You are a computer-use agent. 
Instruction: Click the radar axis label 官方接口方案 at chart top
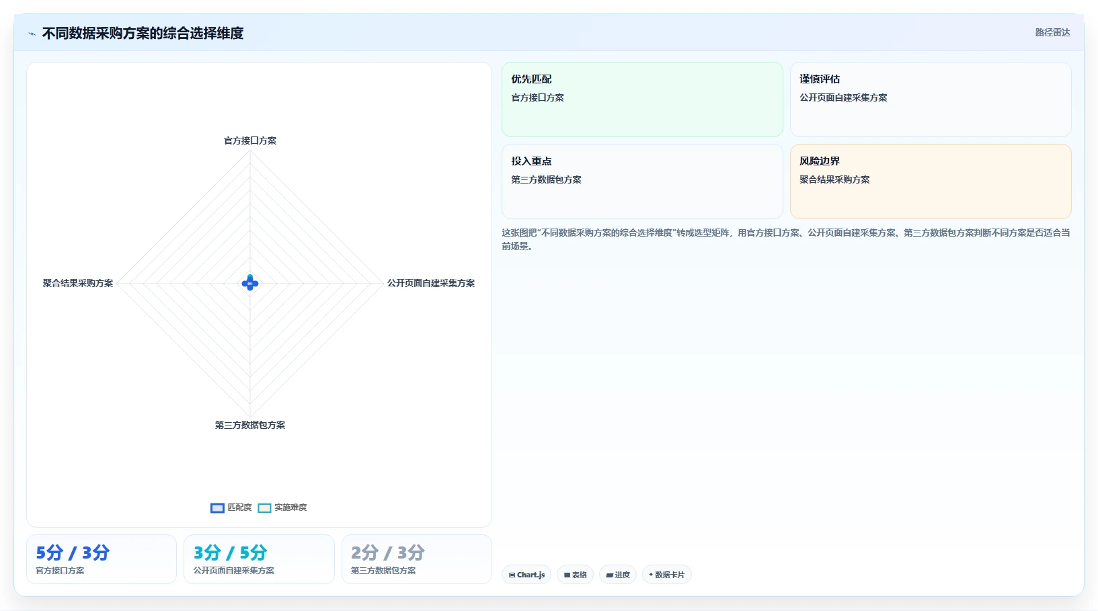pyautogui.click(x=250, y=140)
